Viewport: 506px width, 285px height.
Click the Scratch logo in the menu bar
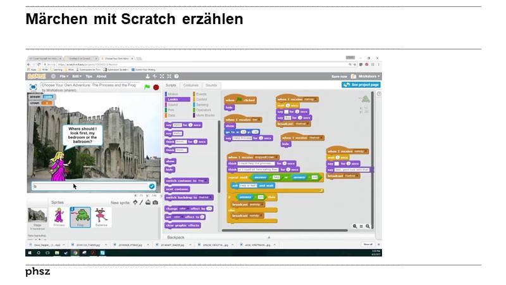[37, 76]
